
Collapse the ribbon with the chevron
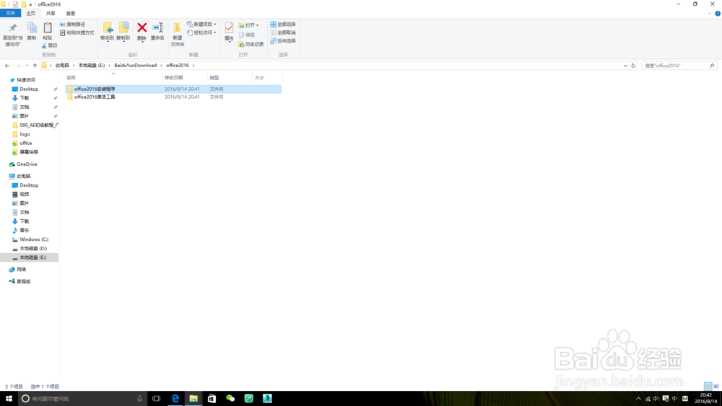(x=709, y=14)
